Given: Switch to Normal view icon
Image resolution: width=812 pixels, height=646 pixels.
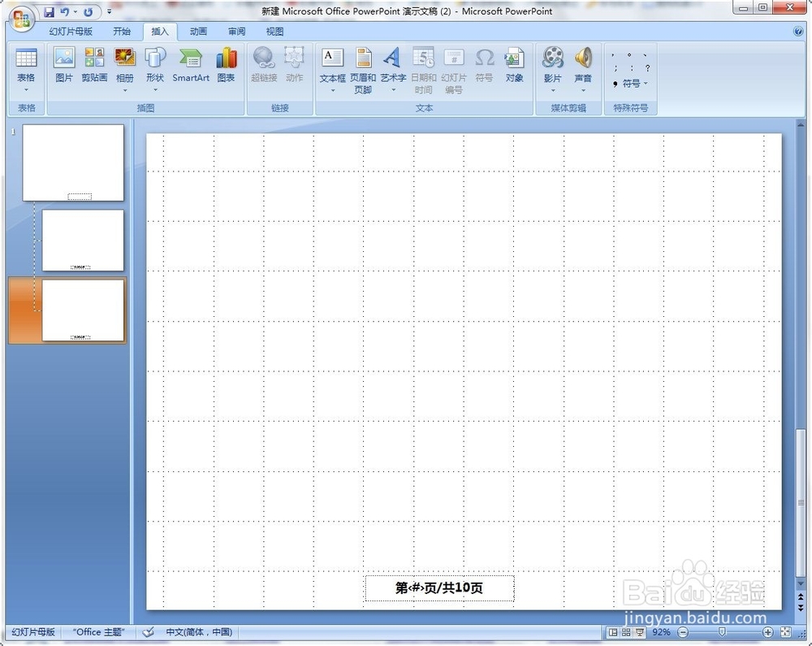Looking at the screenshot, I should (x=613, y=632).
